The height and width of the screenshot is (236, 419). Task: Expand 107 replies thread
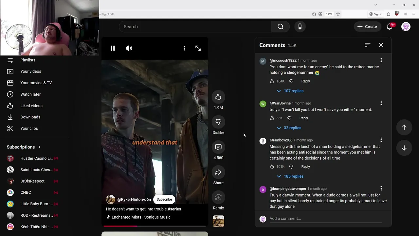pos(290,91)
